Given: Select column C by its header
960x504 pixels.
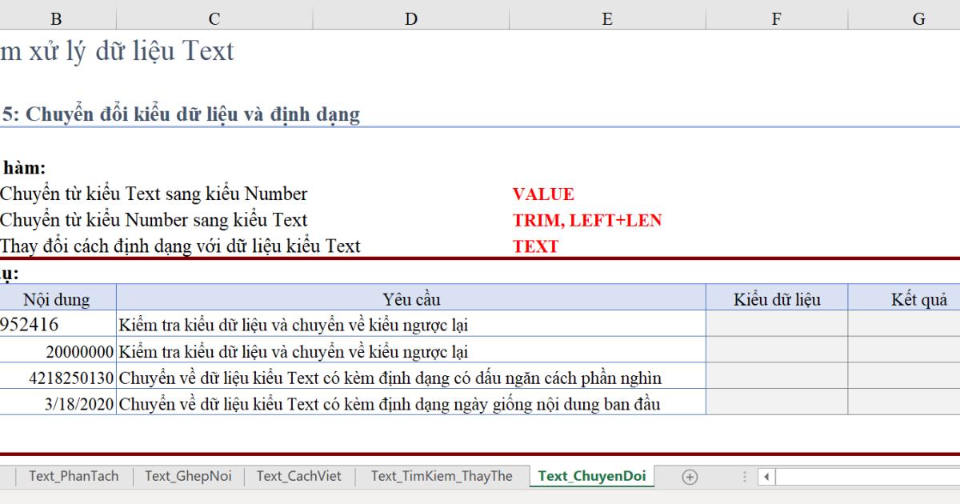Looking at the screenshot, I should pyautogui.click(x=214, y=19).
